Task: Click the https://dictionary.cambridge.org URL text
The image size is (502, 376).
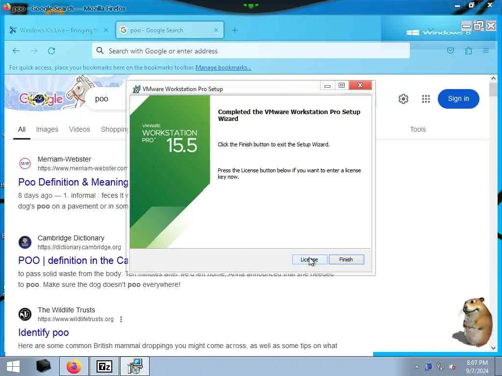Action: point(79,247)
